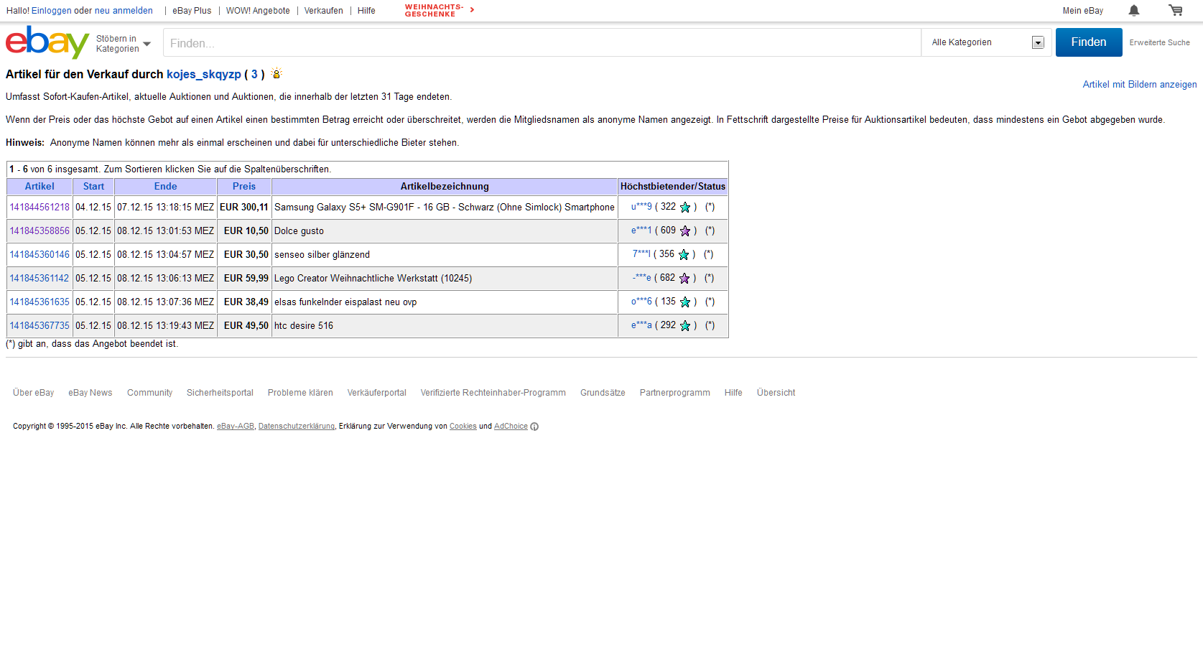
Task: Open item number 141845361142
Action: [x=40, y=279]
